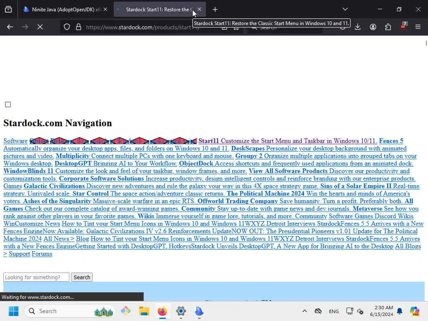Open Sins of a Solar Empire II link
Image resolution: width=428 pixels, height=321 pixels.
[x=356, y=186]
